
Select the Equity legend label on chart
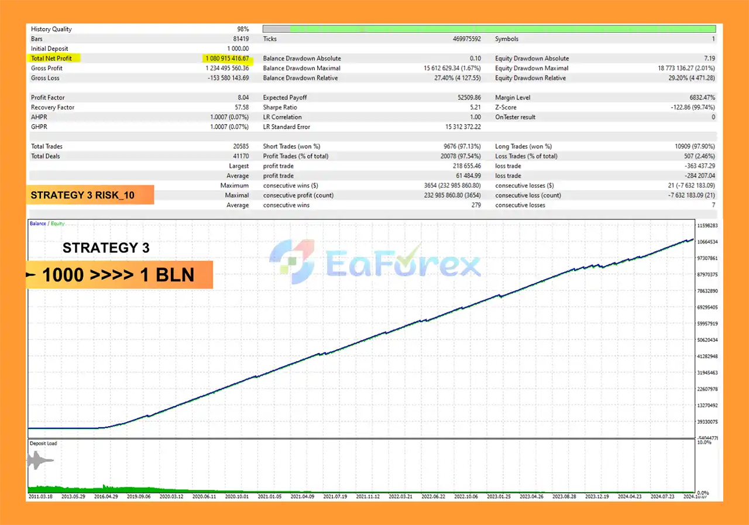(x=57, y=224)
